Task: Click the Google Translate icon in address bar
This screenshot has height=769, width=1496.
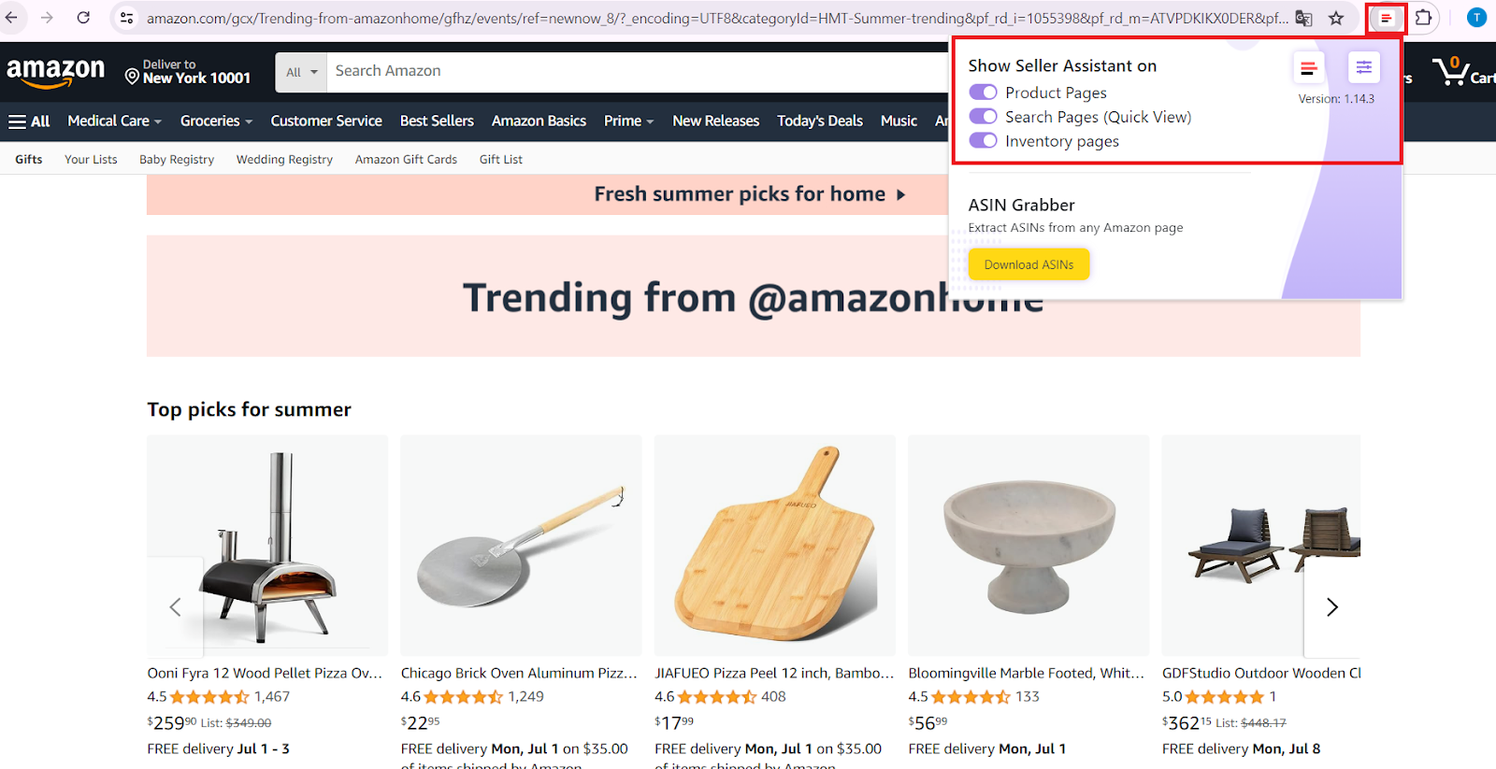Action: click(x=1302, y=17)
